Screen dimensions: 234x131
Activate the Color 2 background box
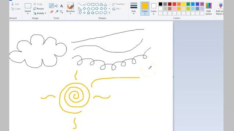tap(154, 9)
